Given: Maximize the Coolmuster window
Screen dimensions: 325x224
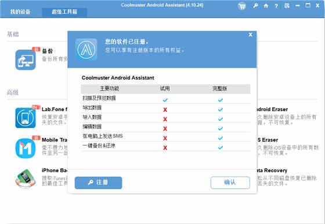Looking at the screenshot, I should tap(308, 5).
